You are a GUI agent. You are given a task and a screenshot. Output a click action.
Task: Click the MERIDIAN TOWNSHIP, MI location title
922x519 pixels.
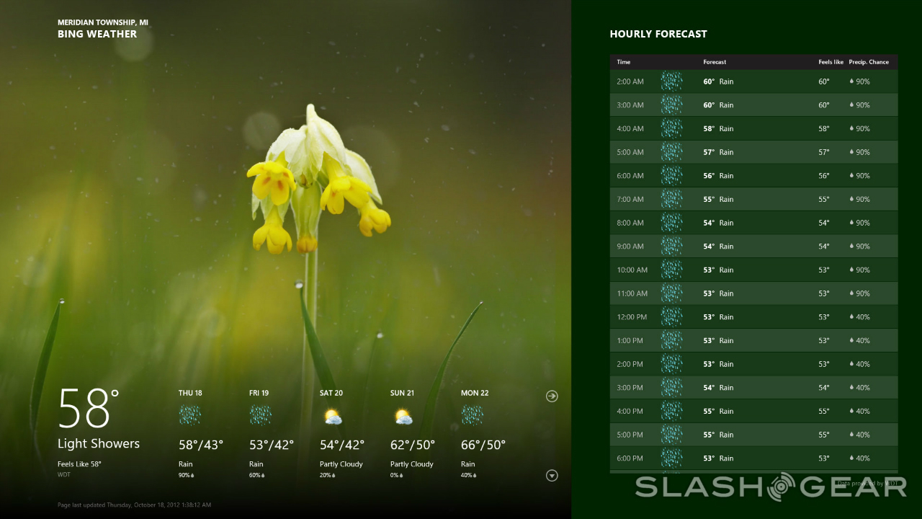coord(103,22)
